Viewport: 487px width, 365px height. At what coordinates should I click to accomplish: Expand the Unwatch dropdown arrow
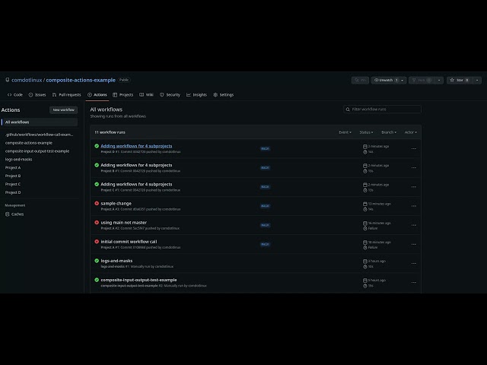tap(403, 80)
